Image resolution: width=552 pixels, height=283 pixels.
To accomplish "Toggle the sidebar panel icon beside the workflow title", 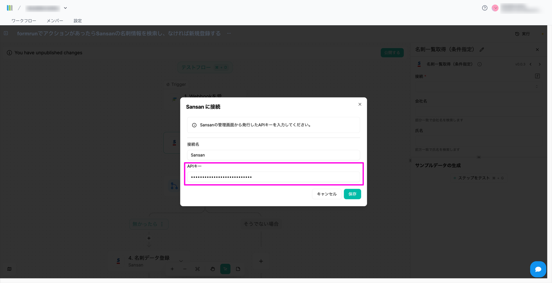I will click(x=6, y=33).
